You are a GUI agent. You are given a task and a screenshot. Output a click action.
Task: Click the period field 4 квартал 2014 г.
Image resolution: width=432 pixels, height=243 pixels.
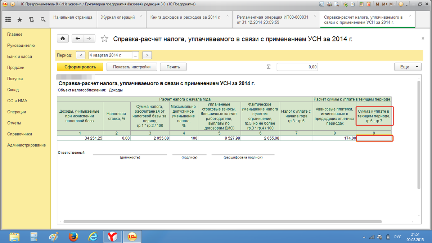click(110, 55)
